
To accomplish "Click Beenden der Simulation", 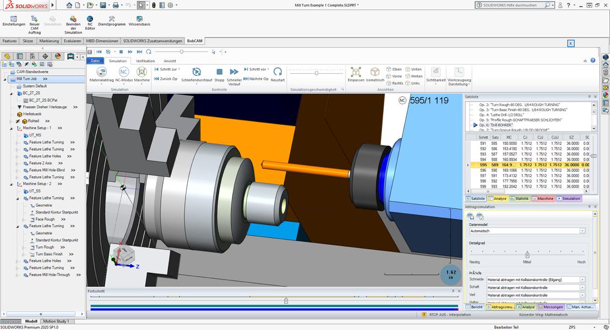I will 73,25.
